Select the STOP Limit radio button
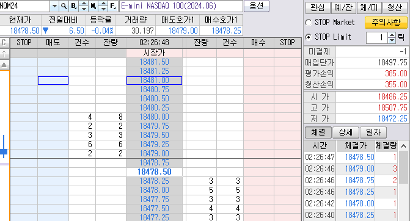 coord(309,37)
